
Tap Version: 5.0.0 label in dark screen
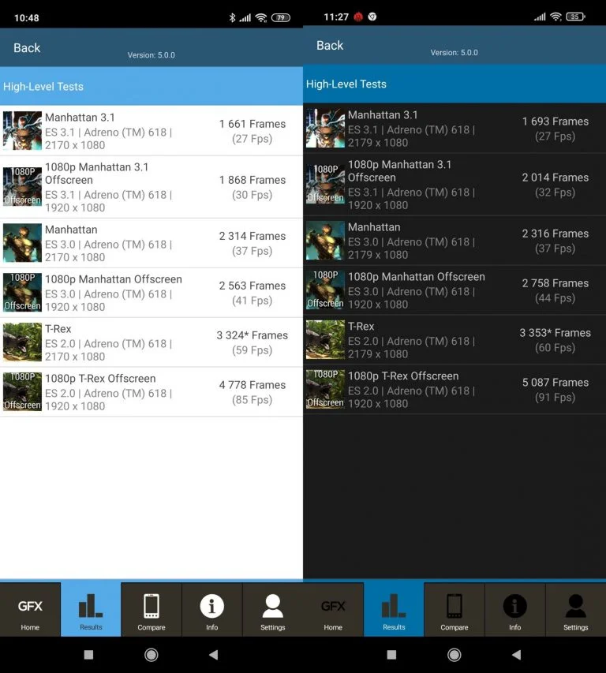click(x=454, y=52)
